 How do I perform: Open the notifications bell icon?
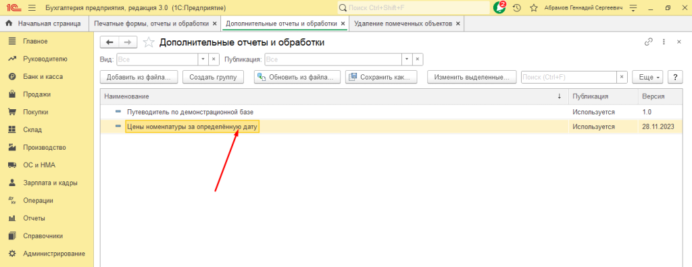[499, 7]
